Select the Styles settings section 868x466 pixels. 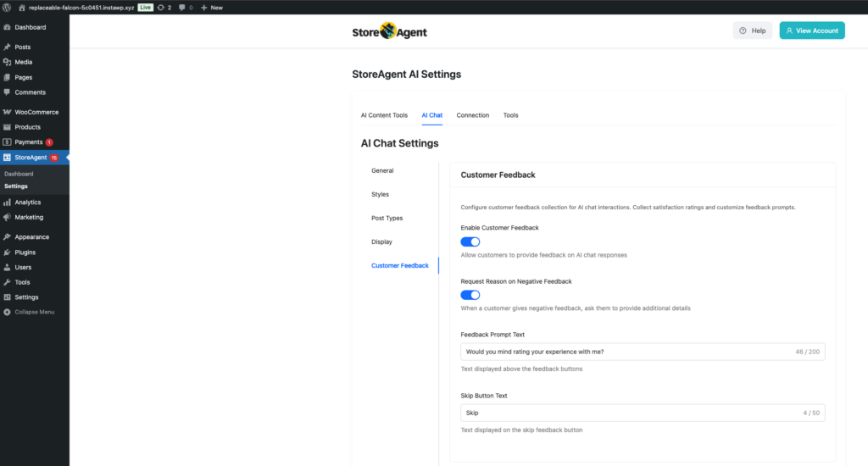pos(380,195)
